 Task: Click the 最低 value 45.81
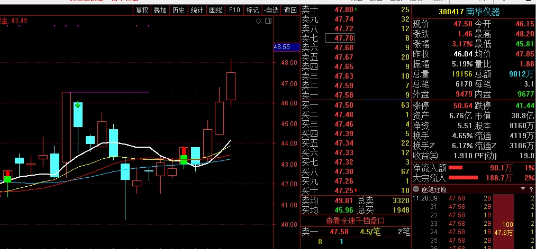(525, 44)
